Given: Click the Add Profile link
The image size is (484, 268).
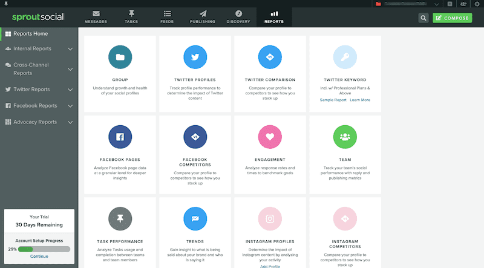Looking at the screenshot, I should click(270, 266).
